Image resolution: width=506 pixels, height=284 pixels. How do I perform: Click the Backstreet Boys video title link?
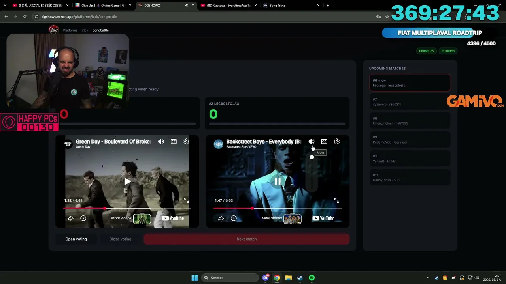(x=264, y=142)
